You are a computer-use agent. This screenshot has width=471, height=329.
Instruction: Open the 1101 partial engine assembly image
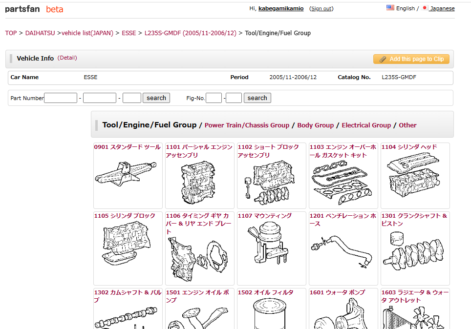pos(198,183)
